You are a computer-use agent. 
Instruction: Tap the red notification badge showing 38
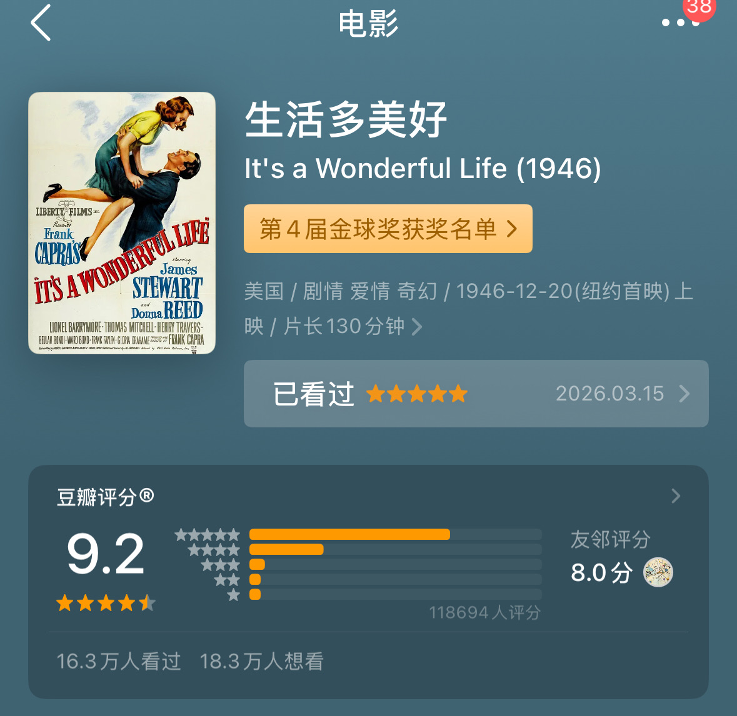699,7
